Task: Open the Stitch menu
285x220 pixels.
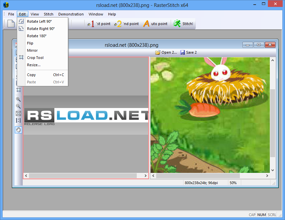Action: pyautogui.click(x=48, y=14)
